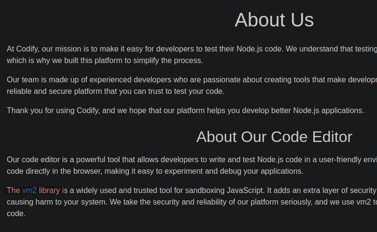Click the word "JavaScript." in the vm2 paragraph
Screen dimensions: 377x232
pyautogui.click(x=246, y=191)
